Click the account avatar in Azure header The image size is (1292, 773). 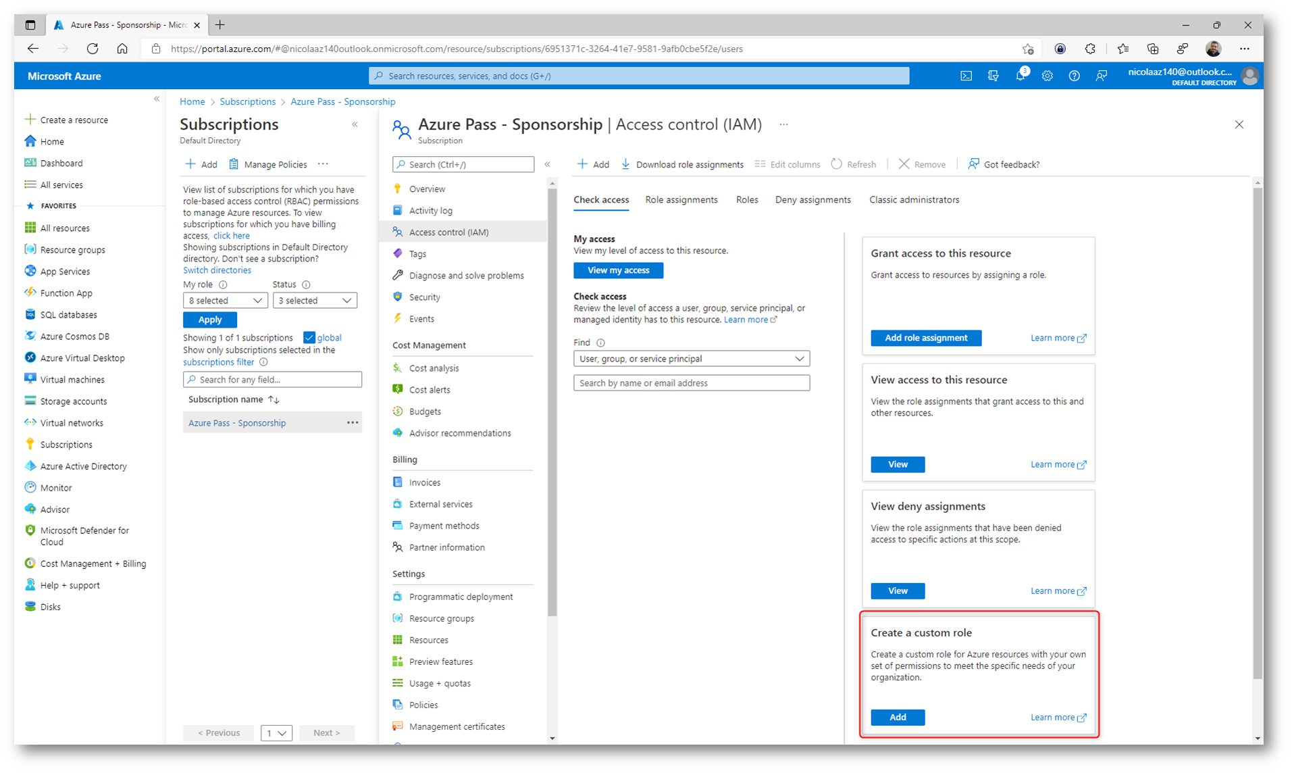click(x=1249, y=76)
